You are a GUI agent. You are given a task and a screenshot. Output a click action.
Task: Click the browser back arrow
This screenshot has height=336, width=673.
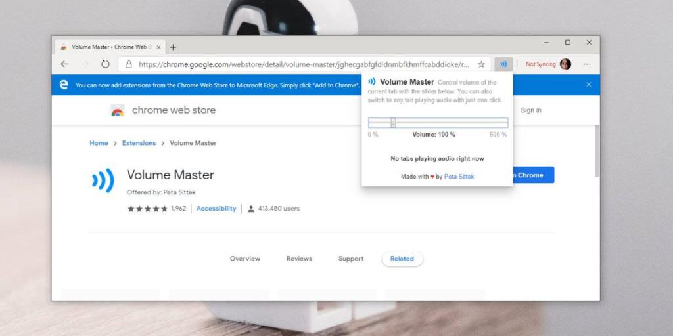(64, 64)
